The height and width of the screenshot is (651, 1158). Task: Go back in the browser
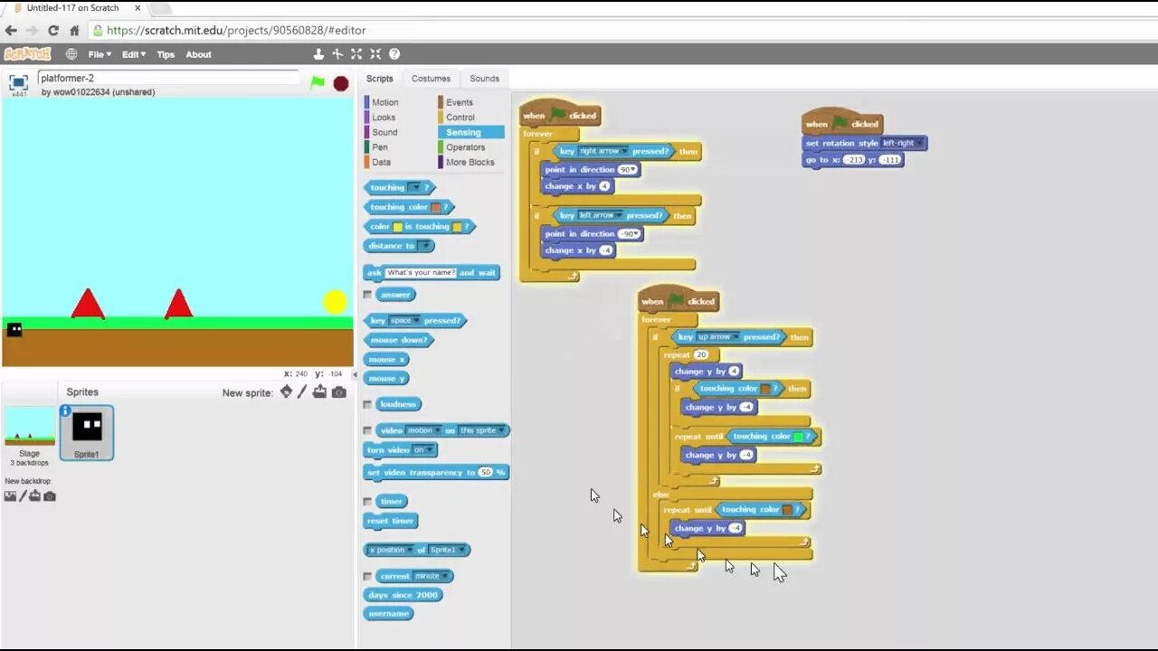(11, 30)
